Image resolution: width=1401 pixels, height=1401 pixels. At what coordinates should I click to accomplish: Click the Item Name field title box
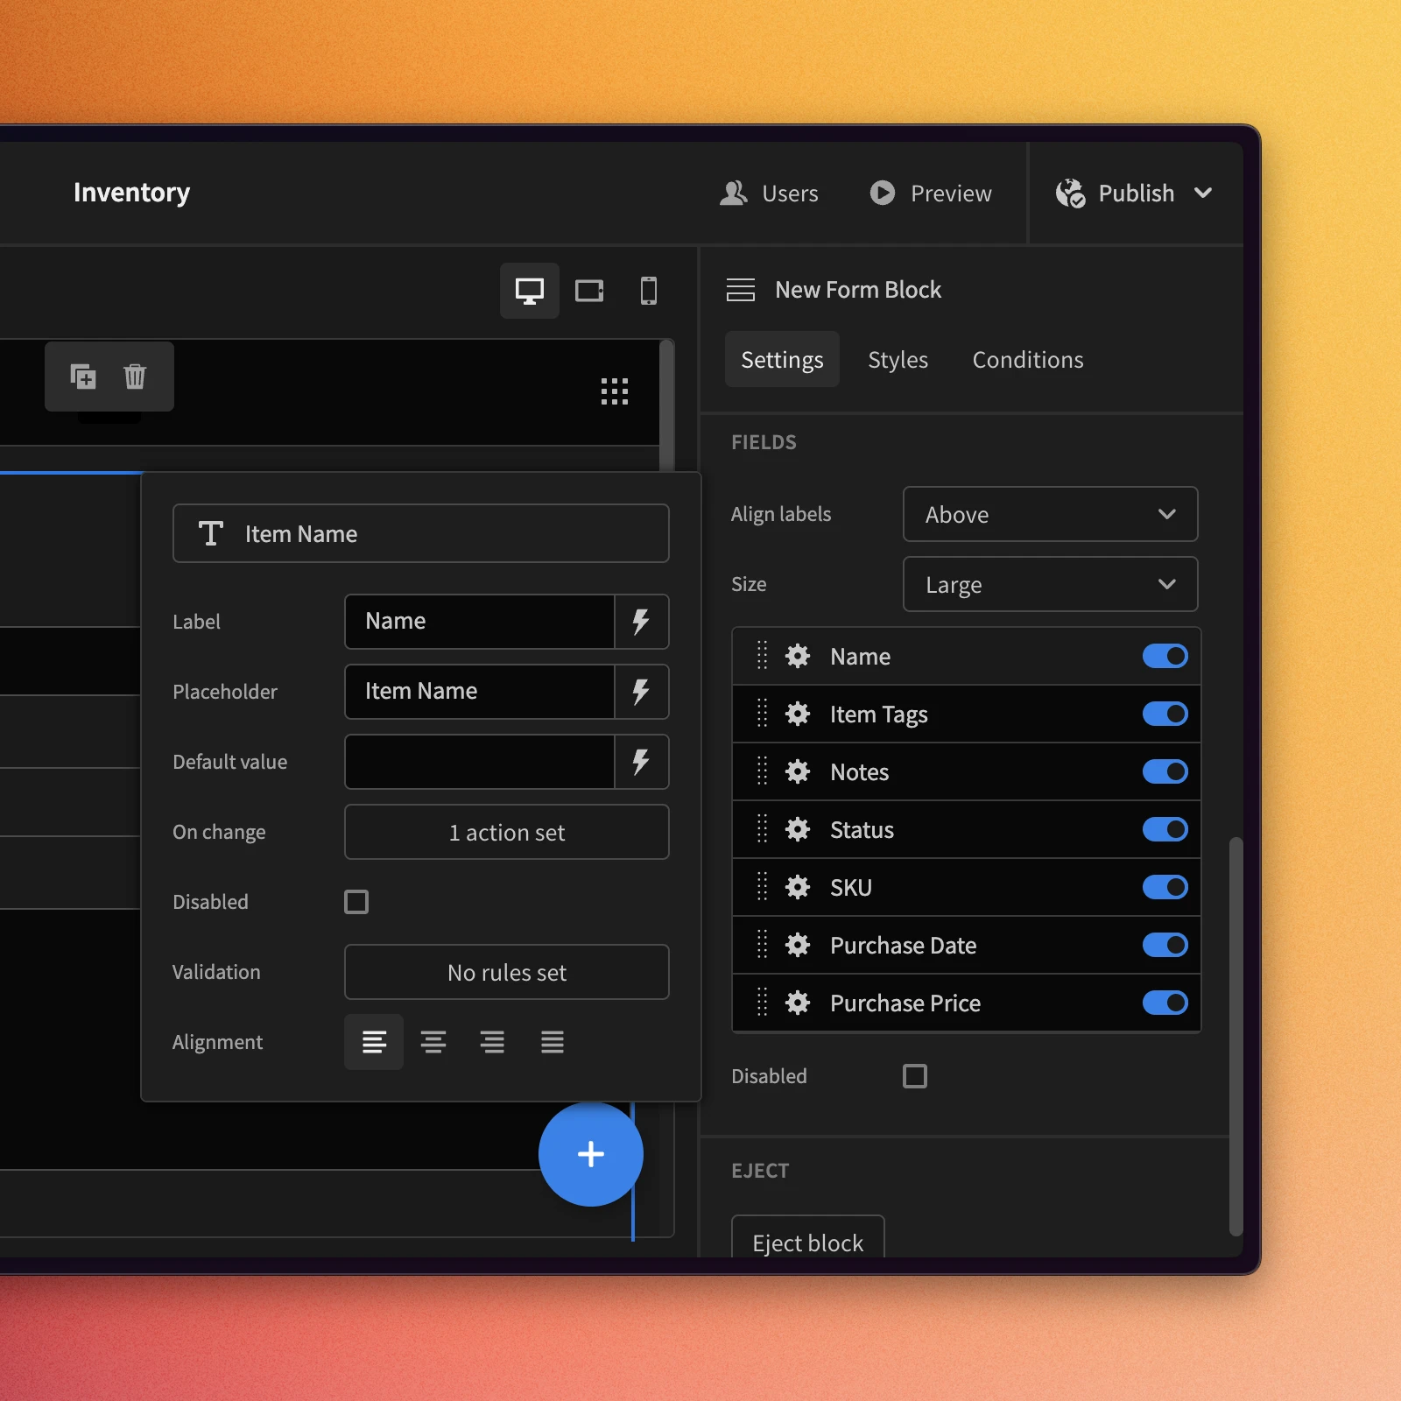[421, 533]
